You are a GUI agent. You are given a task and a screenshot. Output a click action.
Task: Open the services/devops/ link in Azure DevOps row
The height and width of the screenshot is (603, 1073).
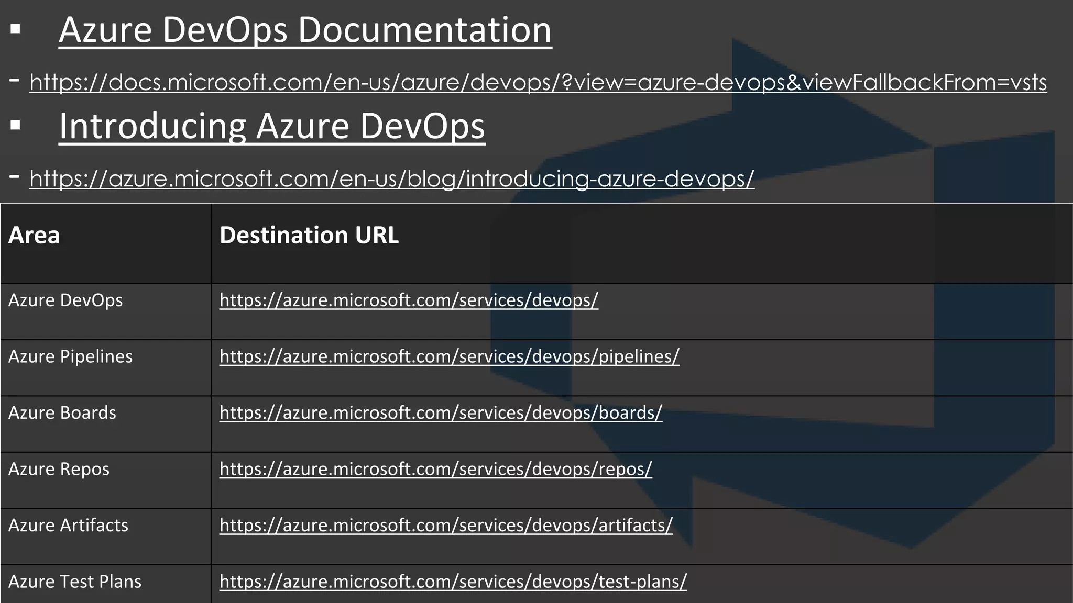click(x=409, y=300)
